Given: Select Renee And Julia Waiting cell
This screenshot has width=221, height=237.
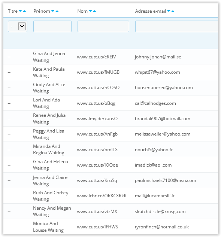Looking at the screenshot, I should pos(49,118).
